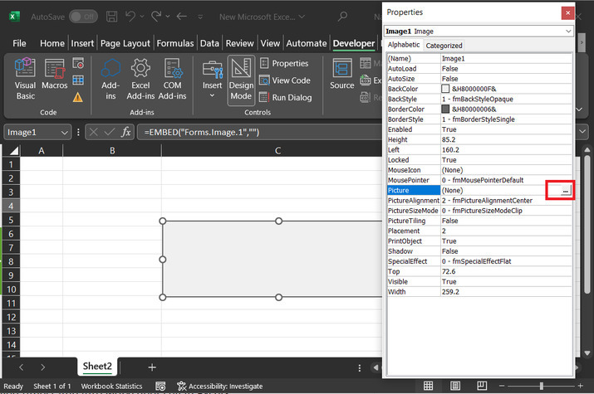594x394 pixels.
Task: Add a new sheet with plus icon
Action: click(152, 367)
